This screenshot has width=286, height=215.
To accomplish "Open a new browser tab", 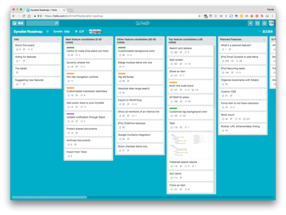I will pos(70,10).
